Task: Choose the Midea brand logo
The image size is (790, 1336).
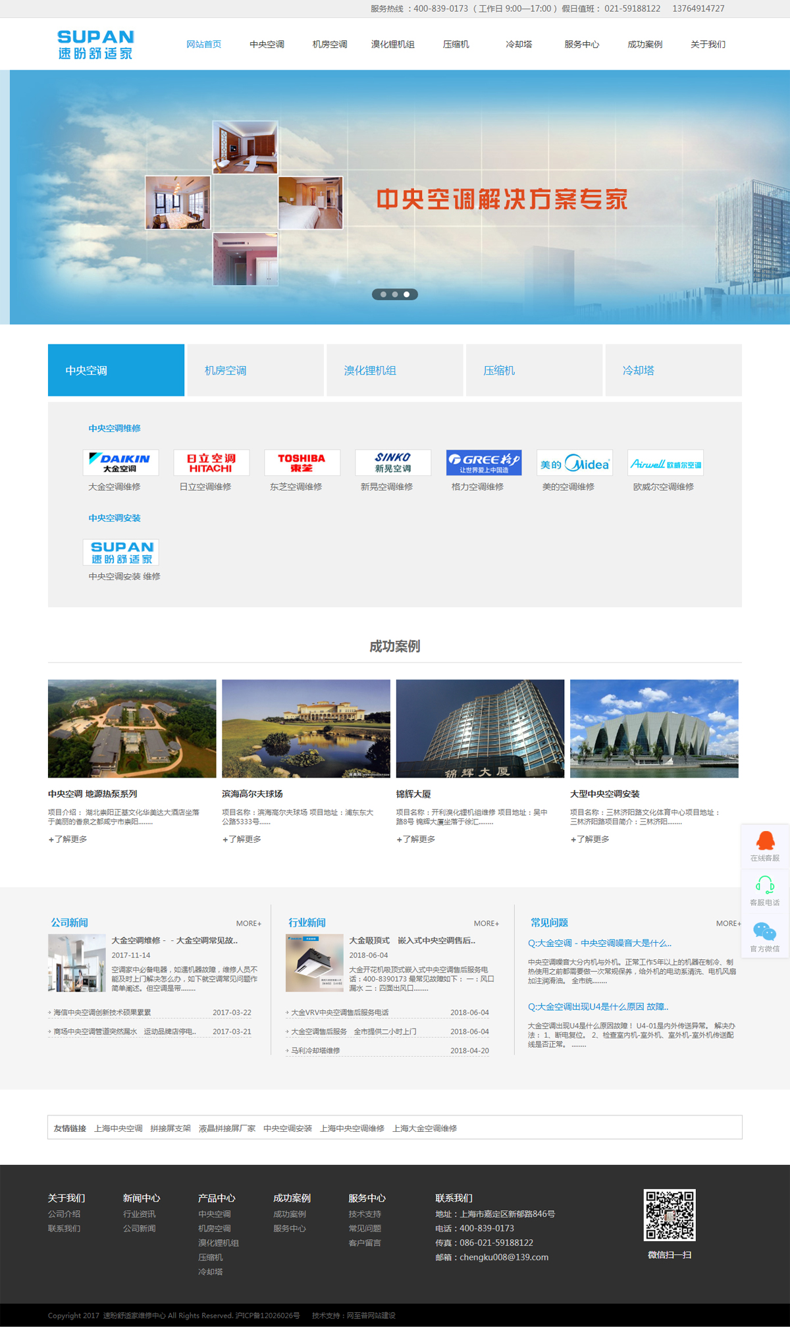Action: click(x=574, y=463)
